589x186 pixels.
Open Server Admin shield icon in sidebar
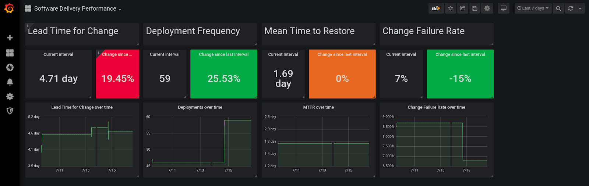(10, 111)
